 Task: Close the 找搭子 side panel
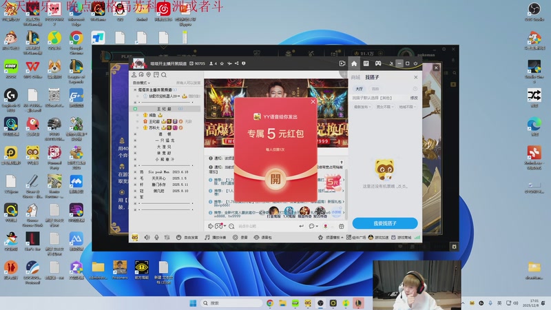coord(416,77)
